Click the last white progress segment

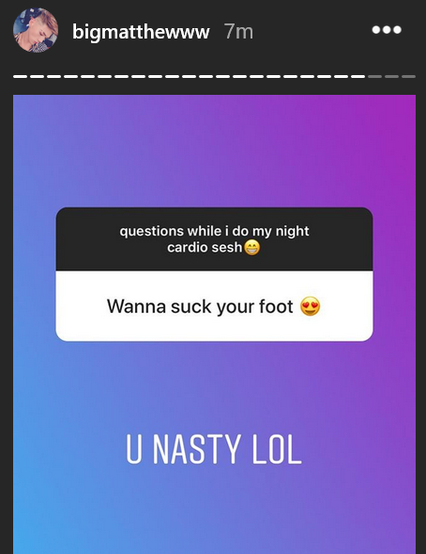click(358, 76)
